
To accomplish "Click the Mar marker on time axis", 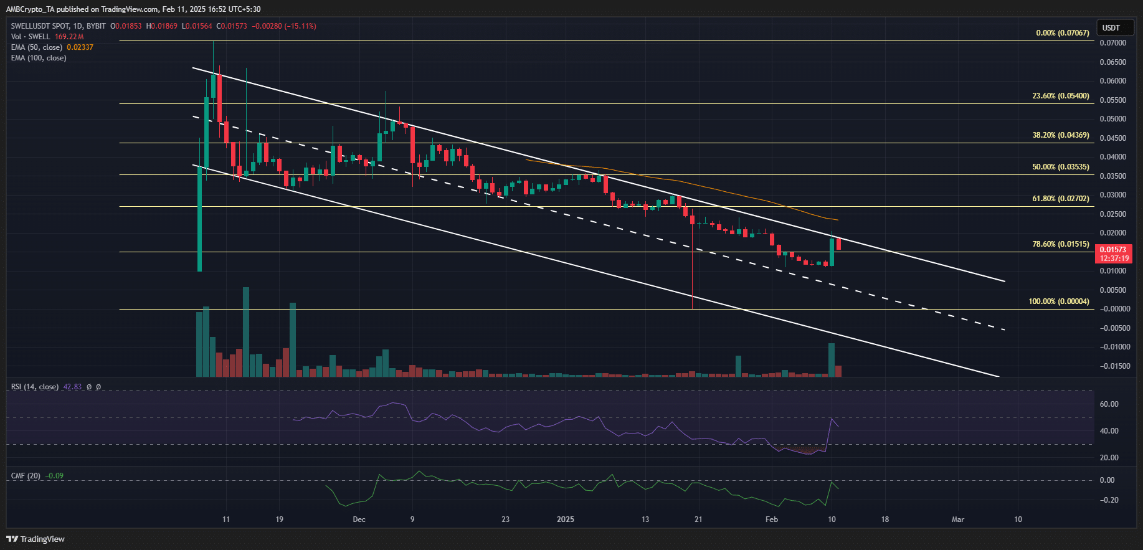I will [957, 519].
